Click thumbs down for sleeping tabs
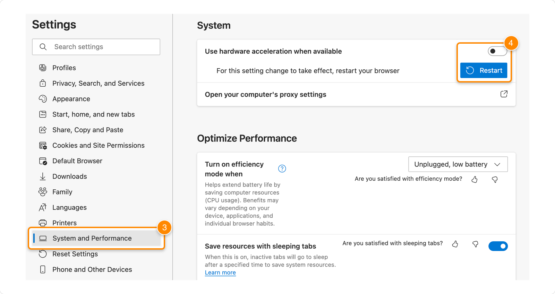This screenshot has width=555, height=294. (475, 244)
